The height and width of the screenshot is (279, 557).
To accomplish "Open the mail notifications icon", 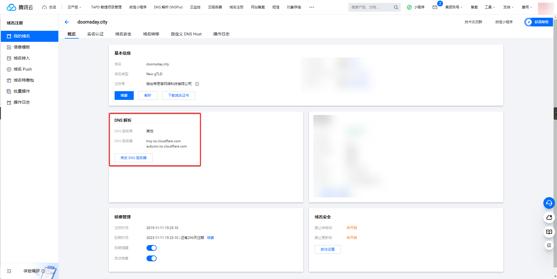I will [x=435, y=7].
